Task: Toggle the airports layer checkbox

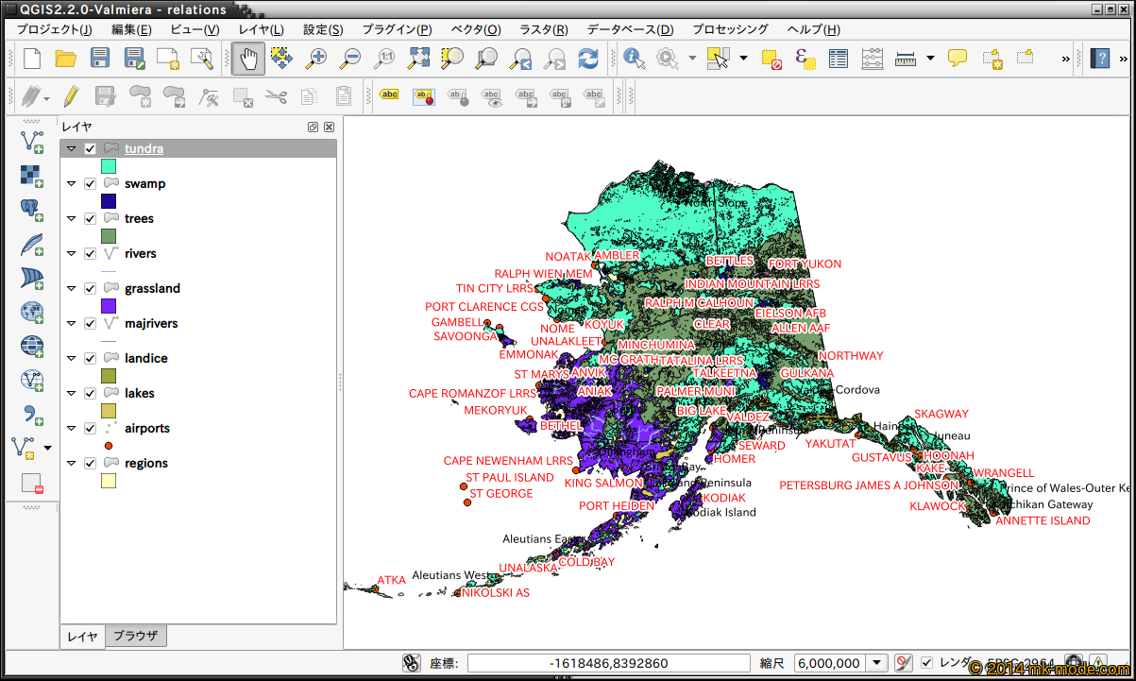Action: coord(91,429)
